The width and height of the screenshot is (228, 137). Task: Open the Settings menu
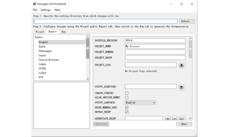coord(46,10)
